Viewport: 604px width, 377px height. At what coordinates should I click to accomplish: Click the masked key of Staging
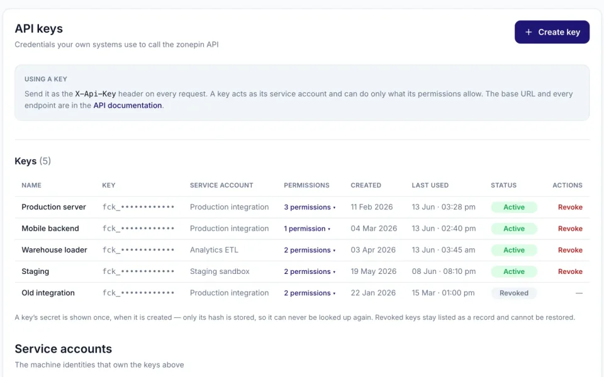(x=138, y=271)
